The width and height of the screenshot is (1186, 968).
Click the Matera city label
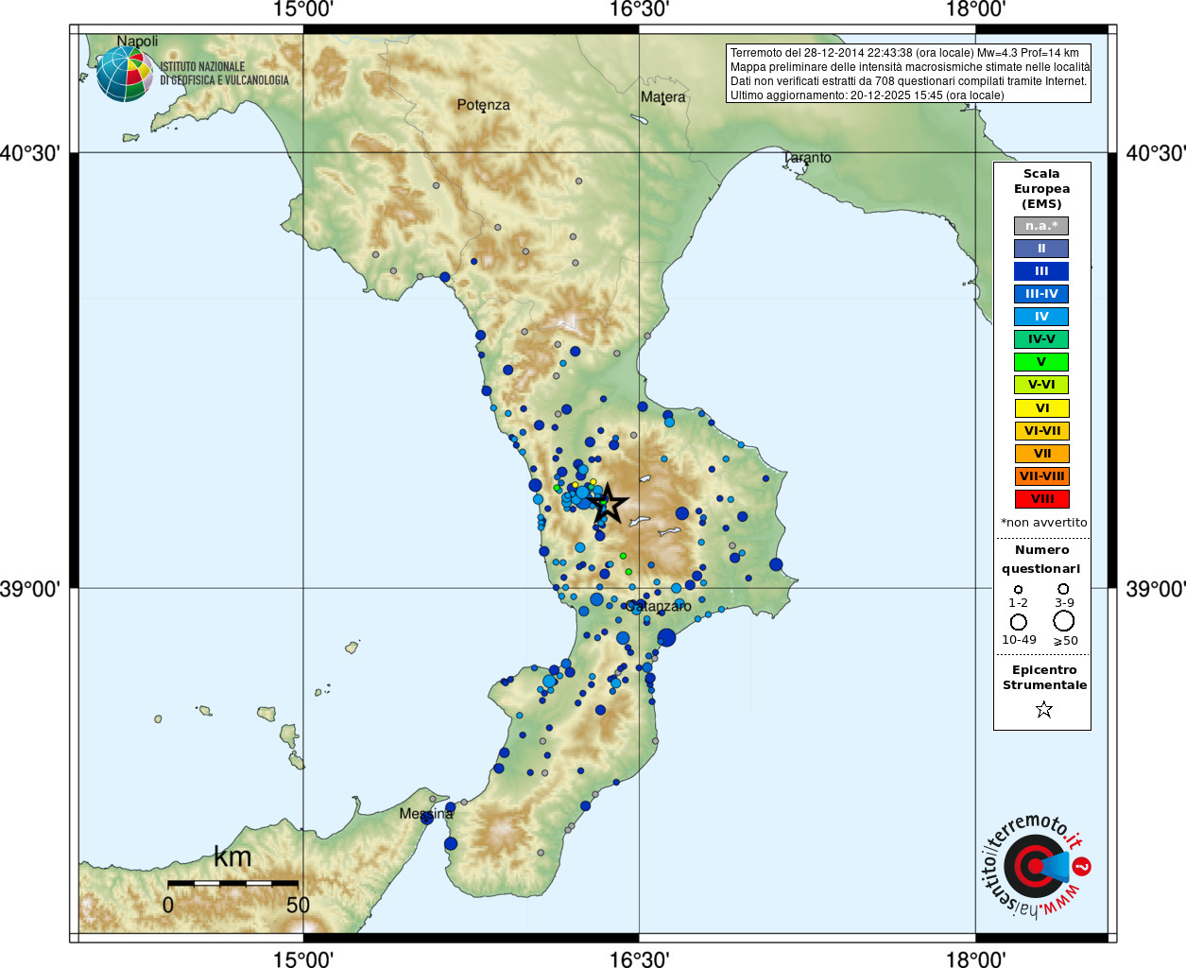click(662, 97)
